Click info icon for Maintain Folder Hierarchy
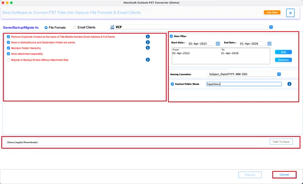303x184 pixels. (x=148, y=48)
